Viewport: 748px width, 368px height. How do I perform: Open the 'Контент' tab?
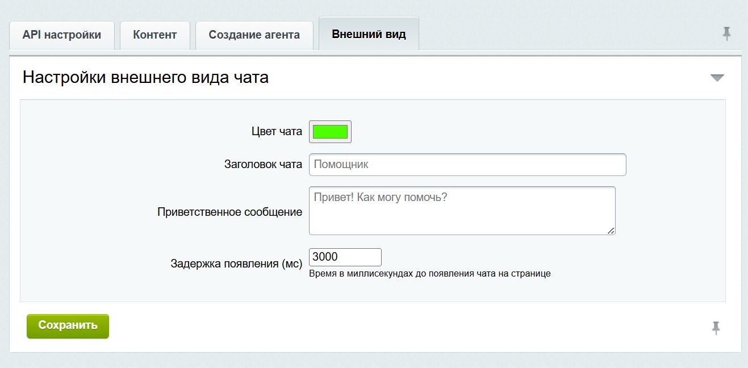coord(154,35)
